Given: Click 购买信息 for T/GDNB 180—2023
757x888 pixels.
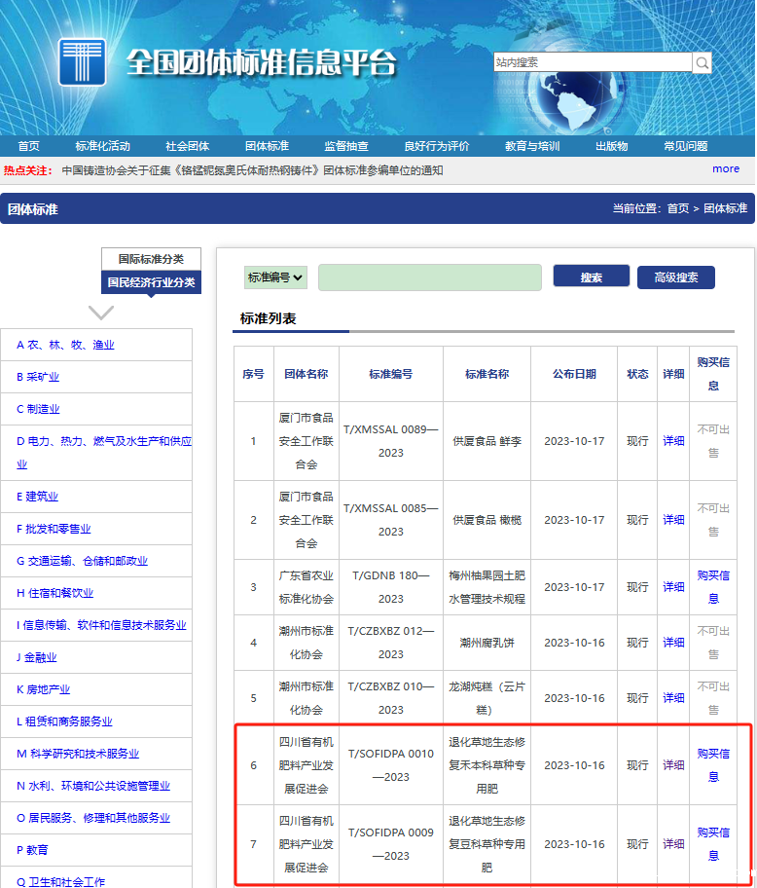Looking at the screenshot, I should (x=713, y=587).
